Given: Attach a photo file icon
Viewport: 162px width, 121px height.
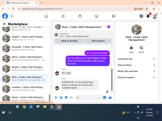Looking at the screenshot, I should [61, 97].
